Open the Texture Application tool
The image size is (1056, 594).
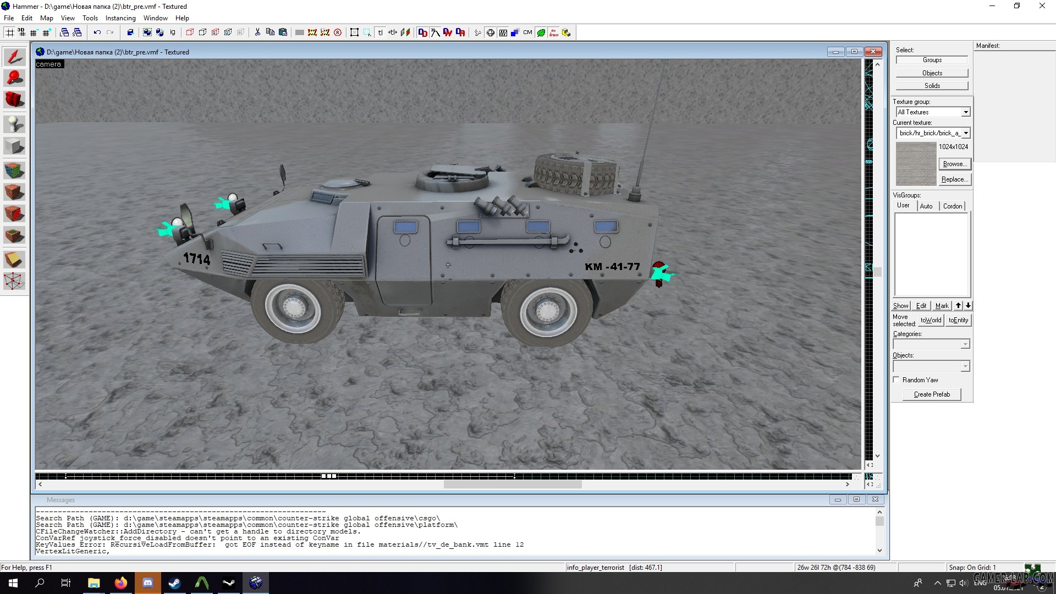pyautogui.click(x=14, y=170)
